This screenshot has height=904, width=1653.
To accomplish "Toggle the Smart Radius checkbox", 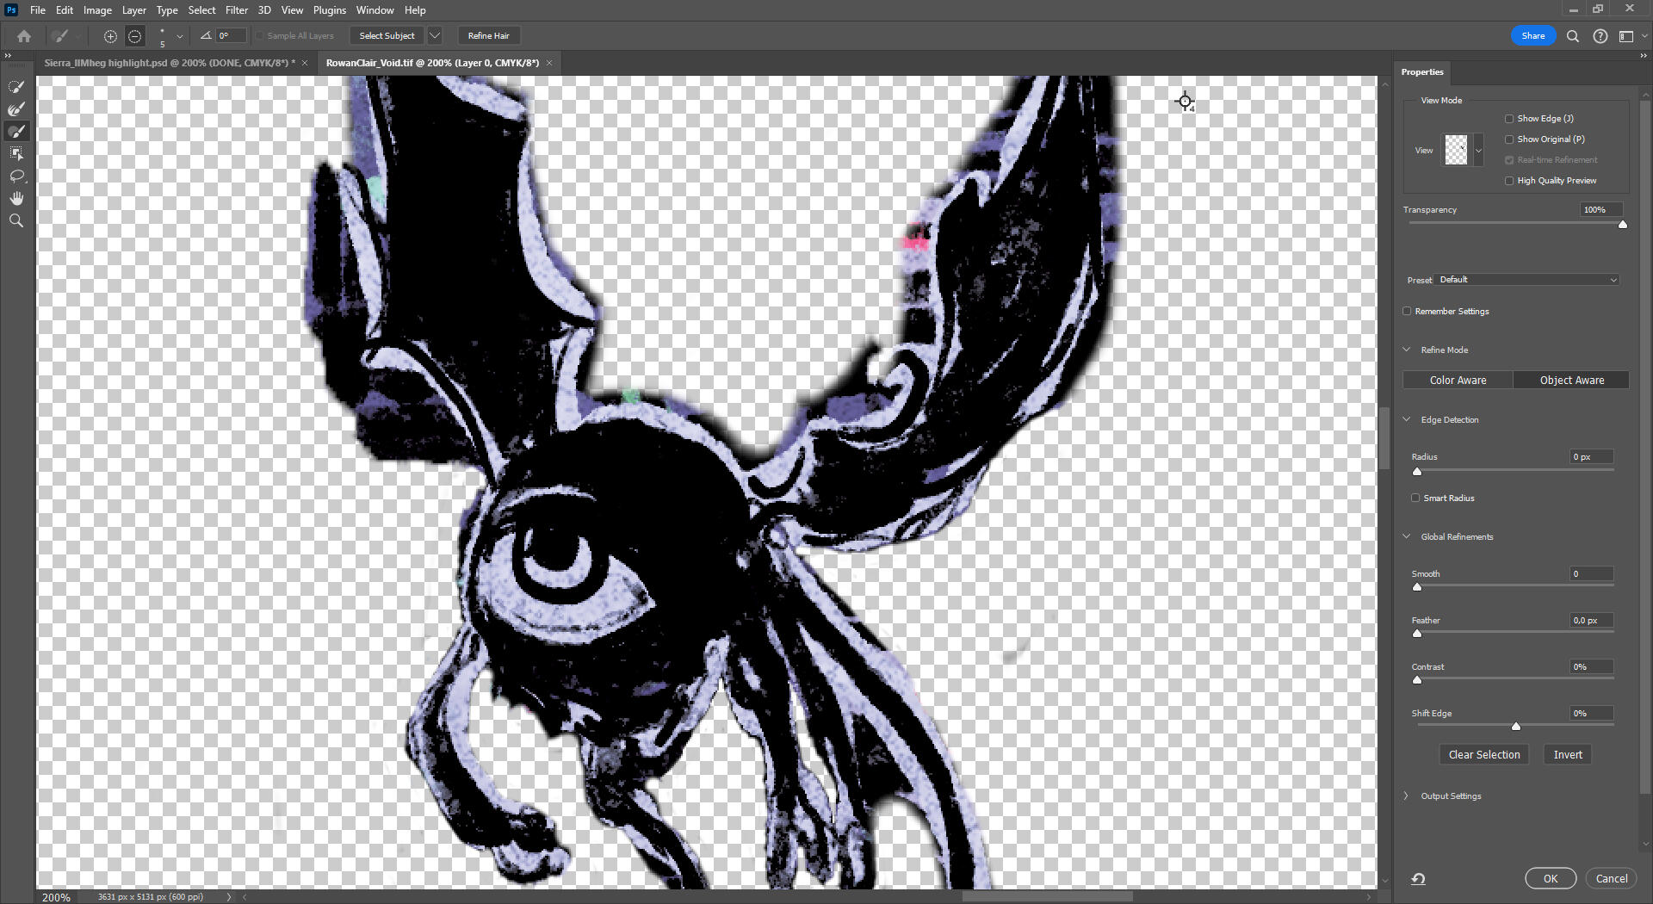I will tap(1415, 498).
